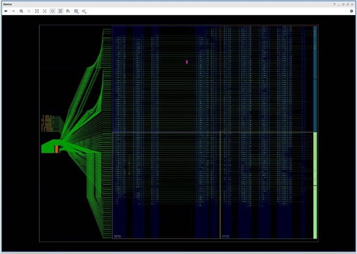Float the Device window
357x254 pixels.
(x=343, y=4)
